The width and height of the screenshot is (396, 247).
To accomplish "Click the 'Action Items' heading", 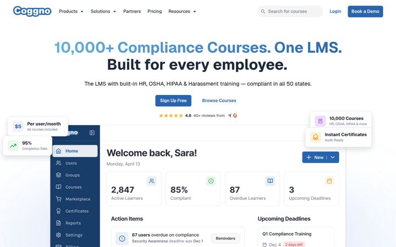I will (127, 219).
